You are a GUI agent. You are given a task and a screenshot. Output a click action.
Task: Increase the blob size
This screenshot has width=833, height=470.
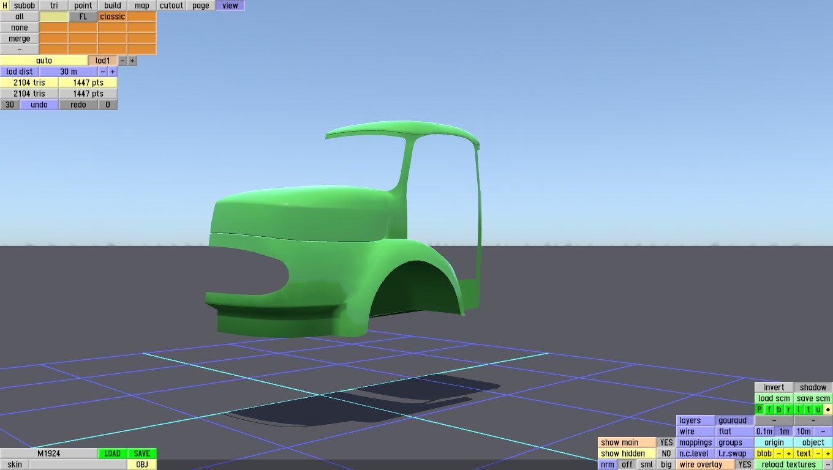(x=789, y=453)
